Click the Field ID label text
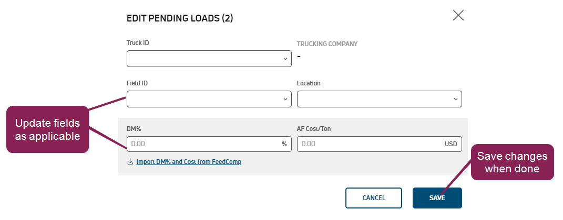 (x=137, y=83)
